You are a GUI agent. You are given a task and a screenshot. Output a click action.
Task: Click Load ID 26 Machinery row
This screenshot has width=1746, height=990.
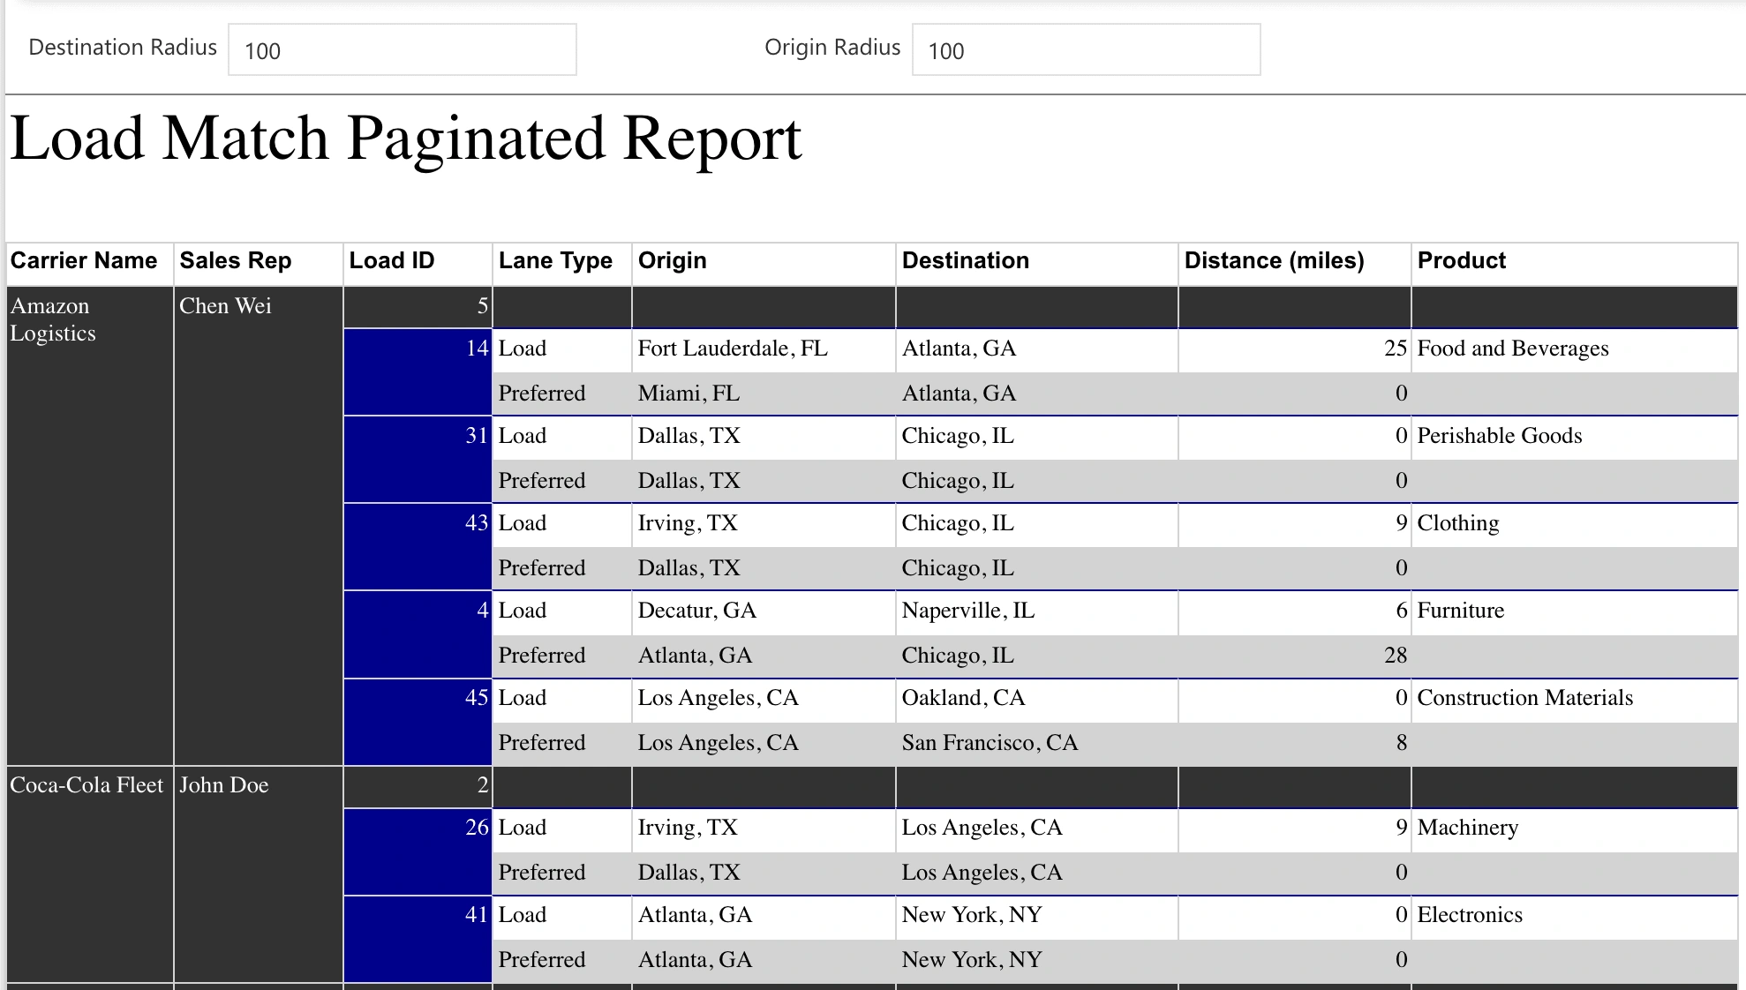pos(872,827)
